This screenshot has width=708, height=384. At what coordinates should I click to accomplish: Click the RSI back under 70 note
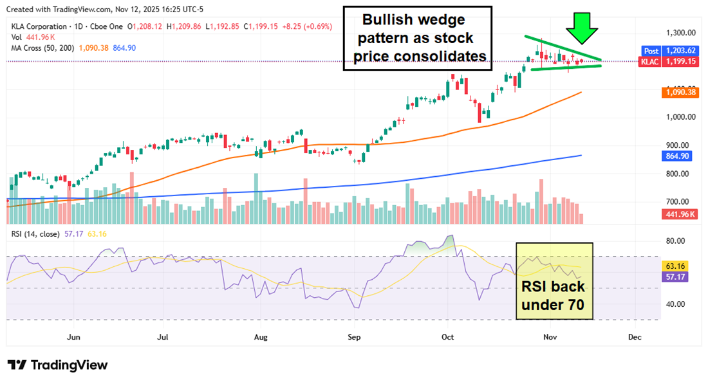pos(554,295)
